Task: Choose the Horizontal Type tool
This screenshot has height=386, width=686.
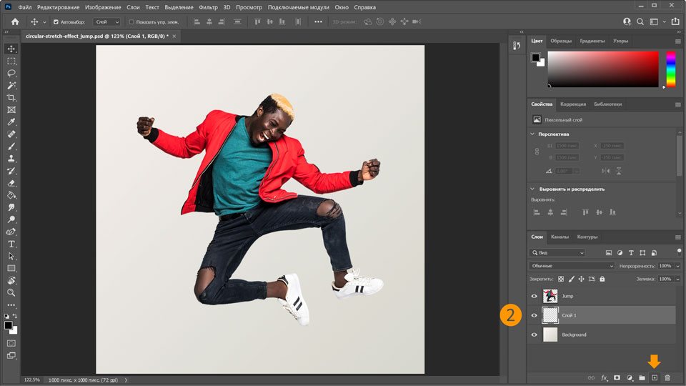Action: 11,244
